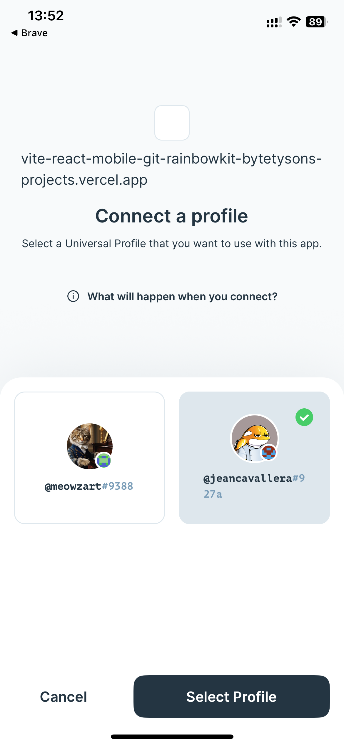Click the small badge on jeancavallera's avatar
This screenshot has height=746, width=344.
pos(268,452)
